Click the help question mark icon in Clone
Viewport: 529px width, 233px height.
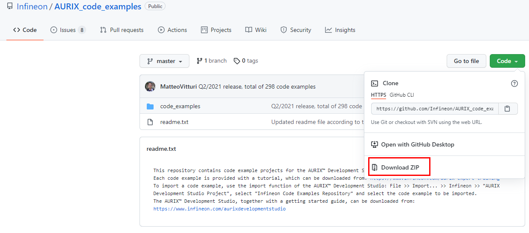point(514,83)
